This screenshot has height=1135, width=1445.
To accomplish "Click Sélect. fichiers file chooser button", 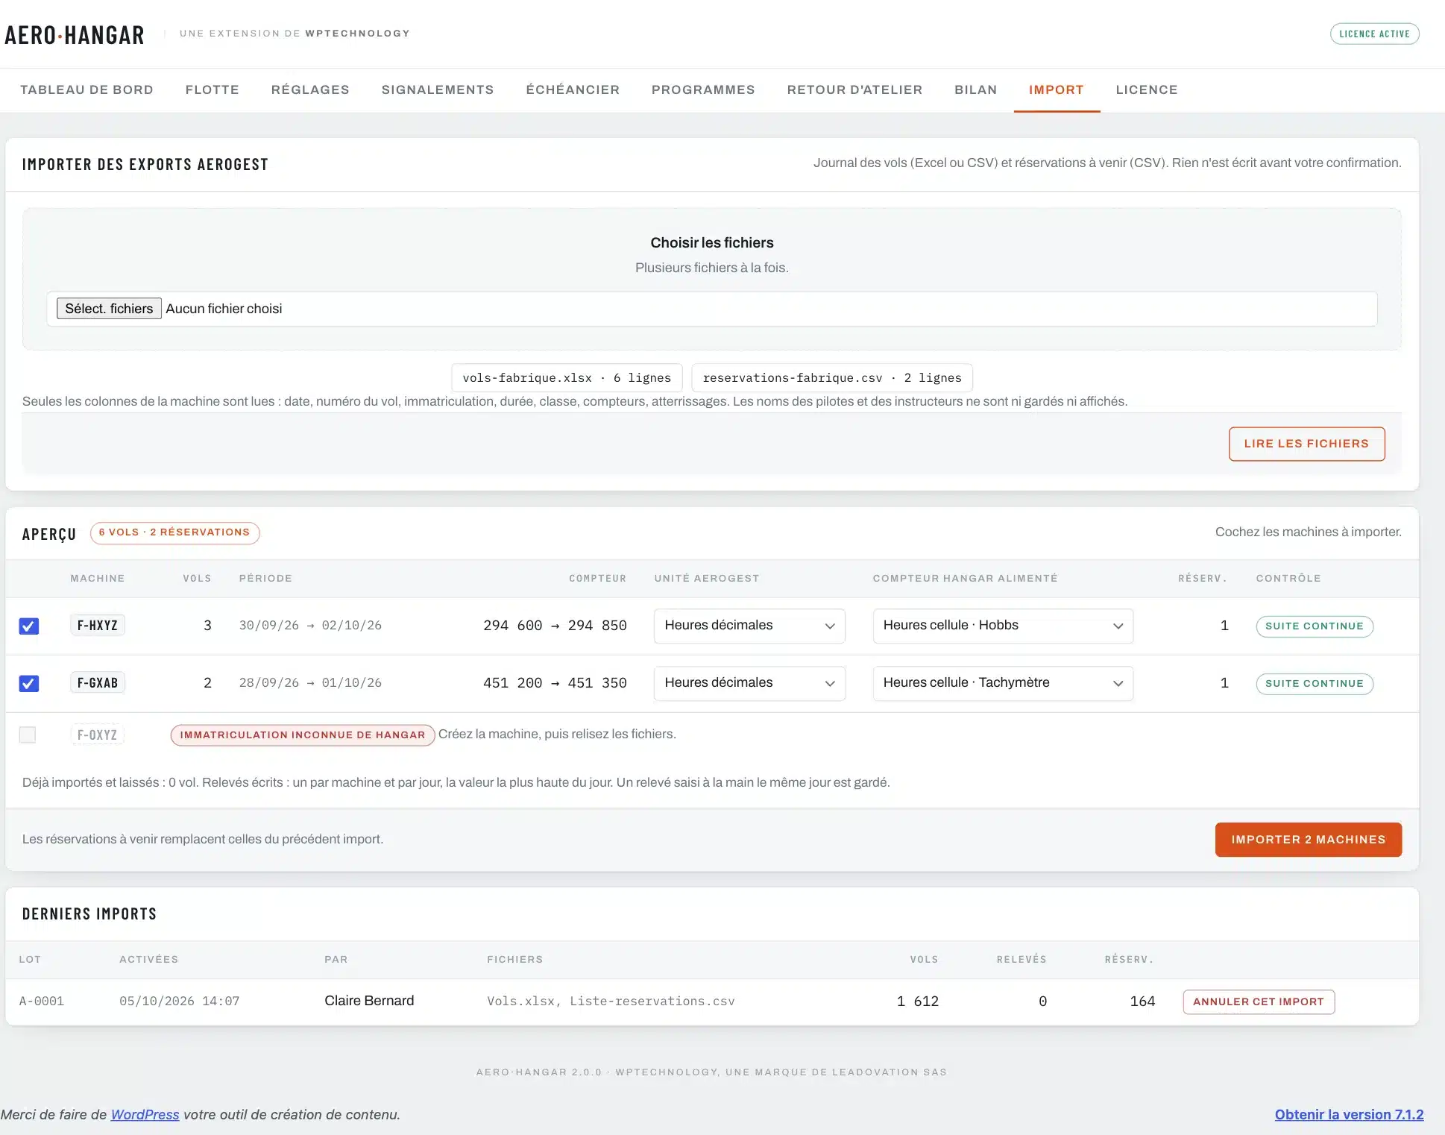I will [109, 309].
